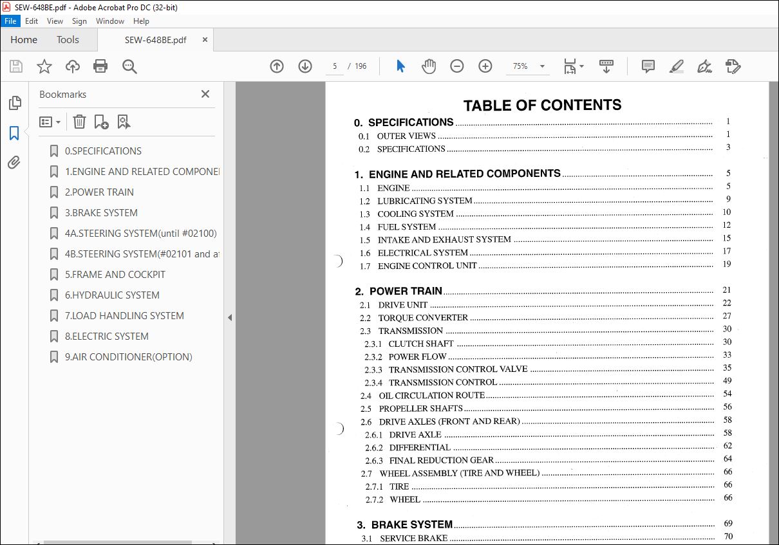779x545 pixels.
Task: Open the Sign menu
Action: click(x=79, y=21)
